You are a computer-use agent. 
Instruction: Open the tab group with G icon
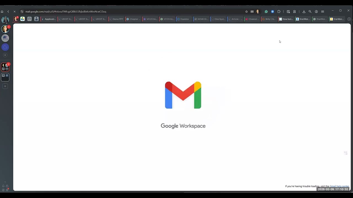coord(5,77)
